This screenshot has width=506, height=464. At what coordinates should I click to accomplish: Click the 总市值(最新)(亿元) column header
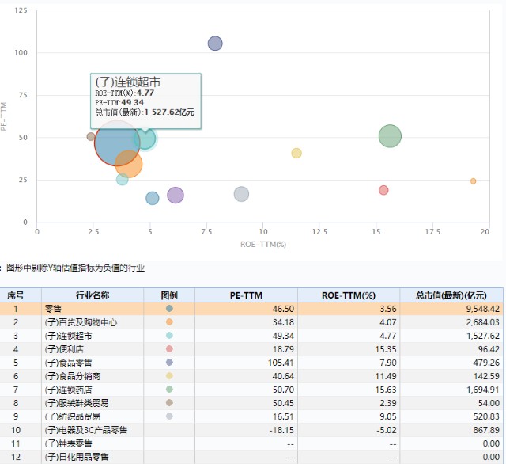tap(451, 295)
